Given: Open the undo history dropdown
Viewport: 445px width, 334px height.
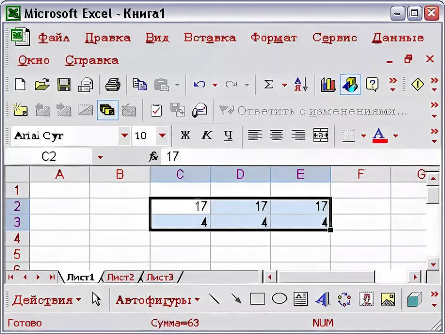Looking at the screenshot, I should point(215,85).
